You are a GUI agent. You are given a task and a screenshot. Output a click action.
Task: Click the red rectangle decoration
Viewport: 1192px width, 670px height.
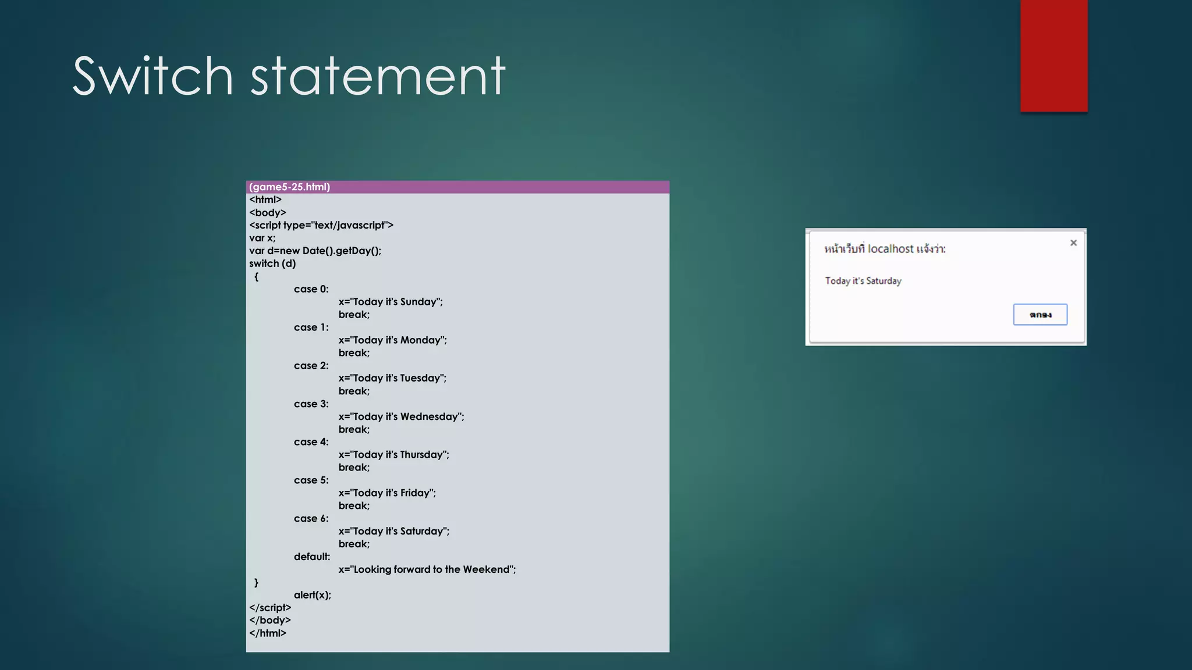(1053, 55)
